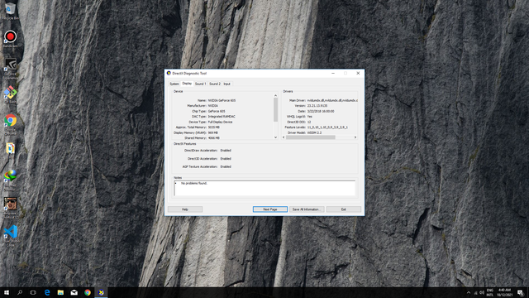Show hidden system tray icons
The width and height of the screenshot is (529, 298).
(x=469, y=292)
